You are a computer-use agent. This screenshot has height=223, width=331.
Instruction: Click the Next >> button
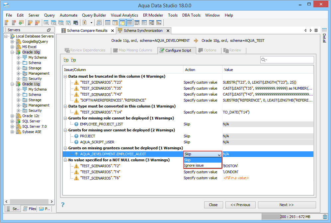click(287, 205)
